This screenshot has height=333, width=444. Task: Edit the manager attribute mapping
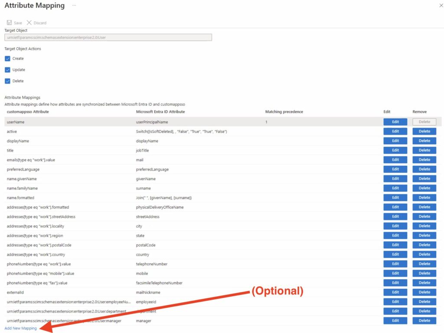[x=395, y=320]
